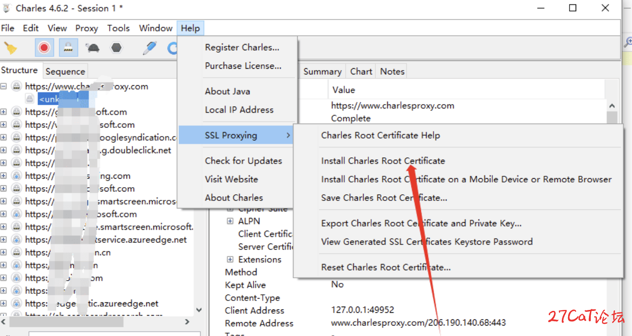Click the Remote Address label

tap(259, 324)
